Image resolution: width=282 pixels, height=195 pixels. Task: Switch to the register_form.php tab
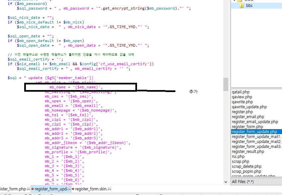tap(13, 189)
